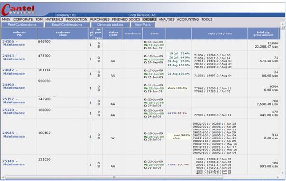Open order 24842 link
Viewport: 286px width, 181px height.
click(x=8, y=70)
